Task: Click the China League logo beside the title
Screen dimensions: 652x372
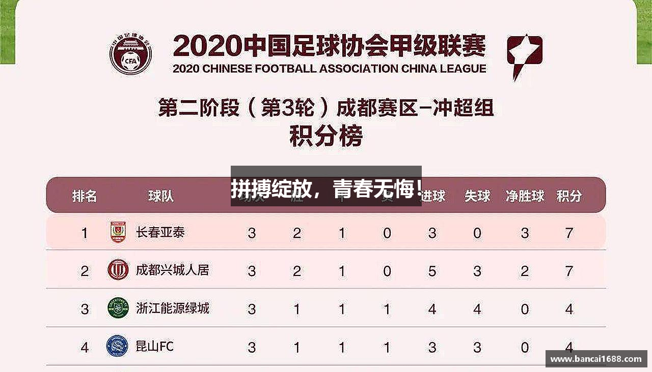Action: pos(524,55)
